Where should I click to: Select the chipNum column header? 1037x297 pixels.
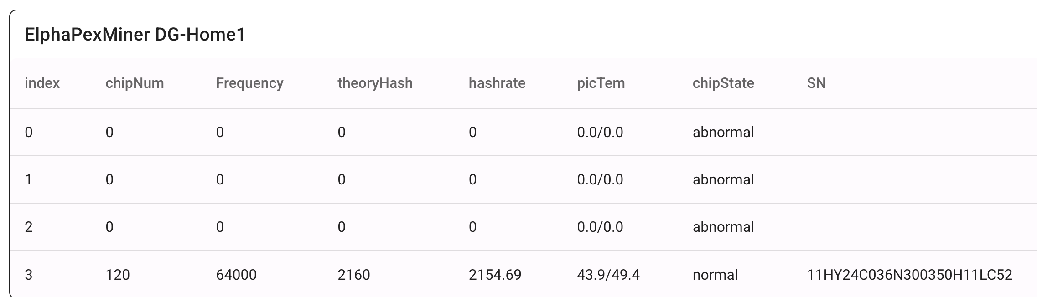coord(135,83)
